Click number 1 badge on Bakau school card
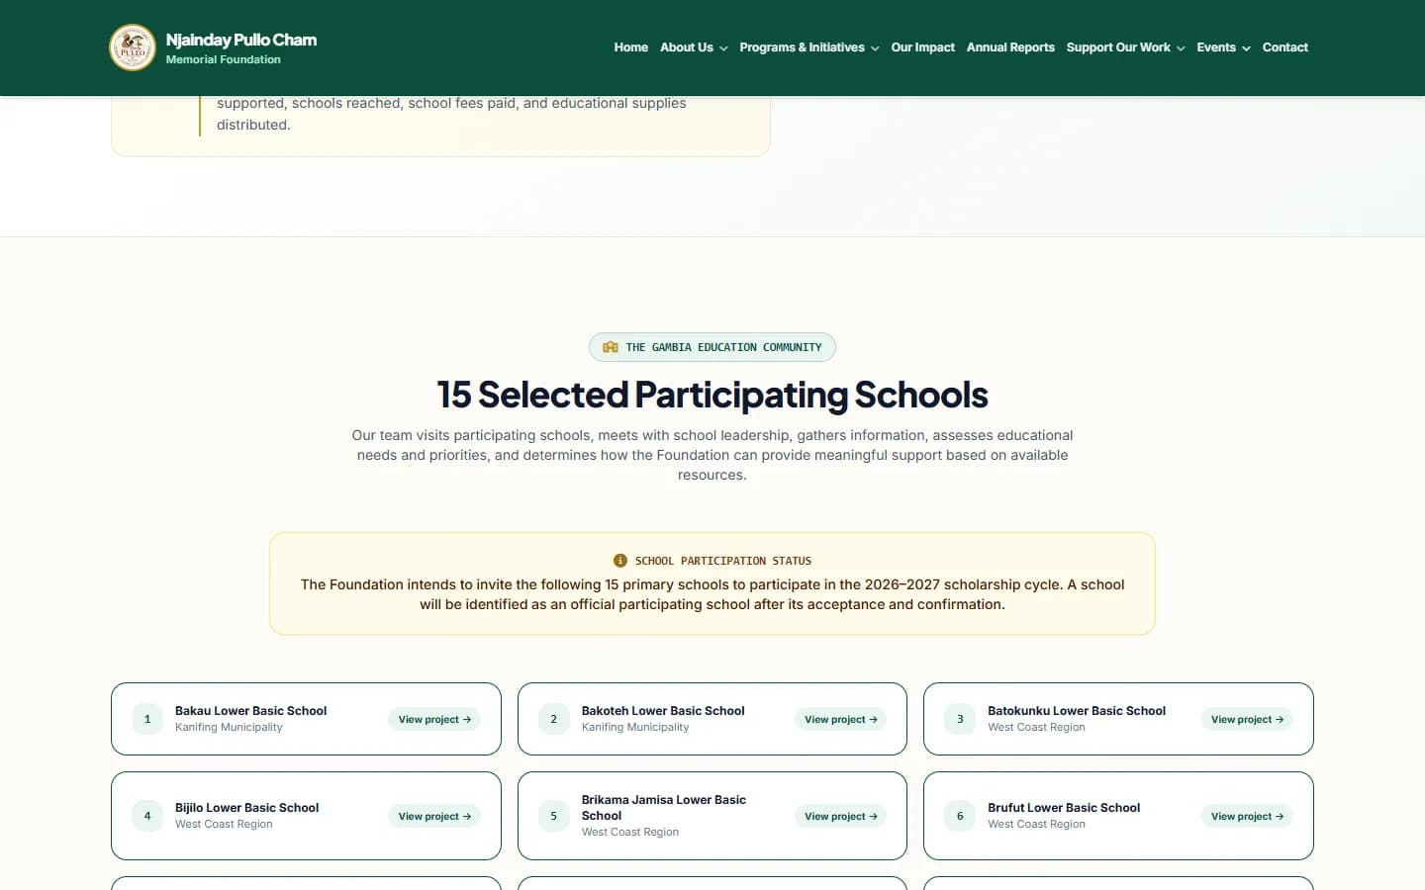 (147, 719)
